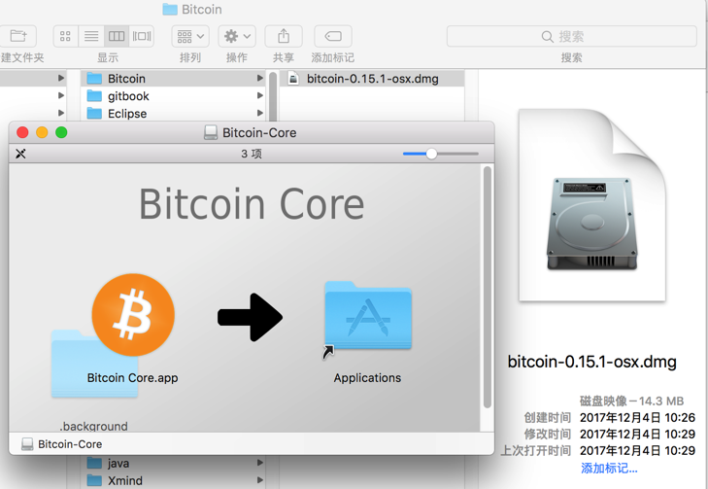Click the disk image preview thumbnail

coord(592,205)
